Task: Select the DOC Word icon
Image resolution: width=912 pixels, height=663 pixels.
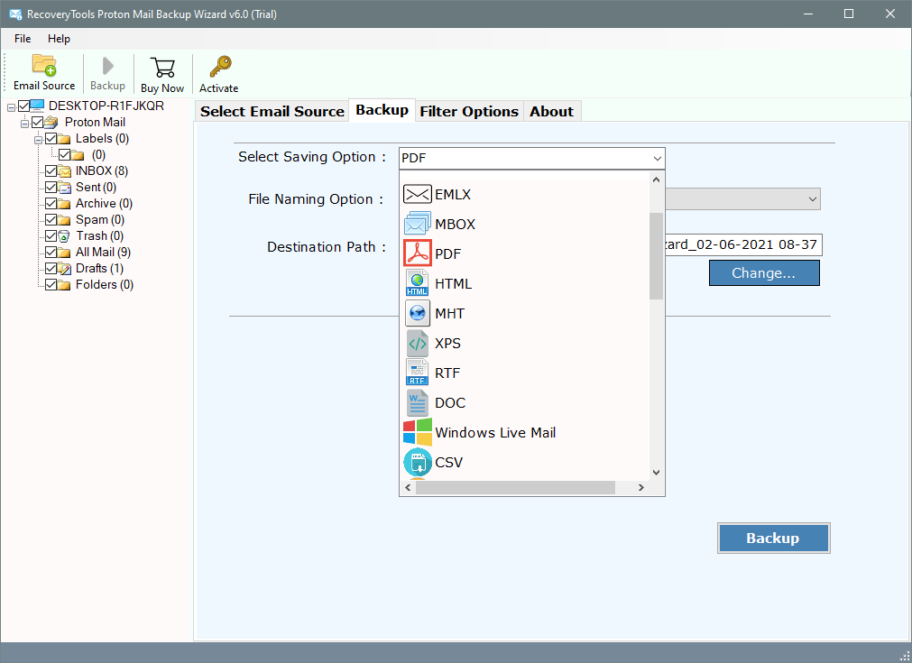Action: pyautogui.click(x=417, y=402)
